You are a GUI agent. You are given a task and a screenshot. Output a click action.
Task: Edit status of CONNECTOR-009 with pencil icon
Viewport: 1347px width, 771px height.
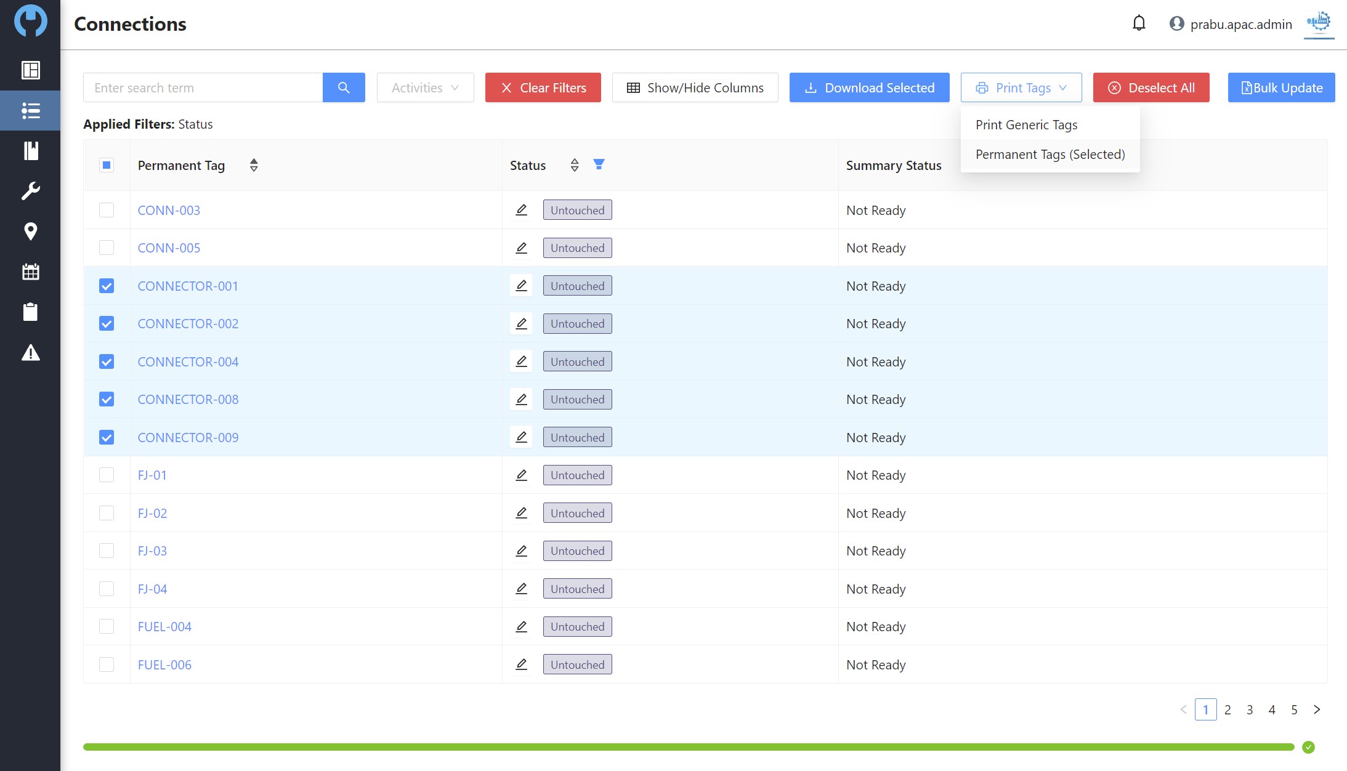pyautogui.click(x=521, y=437)
